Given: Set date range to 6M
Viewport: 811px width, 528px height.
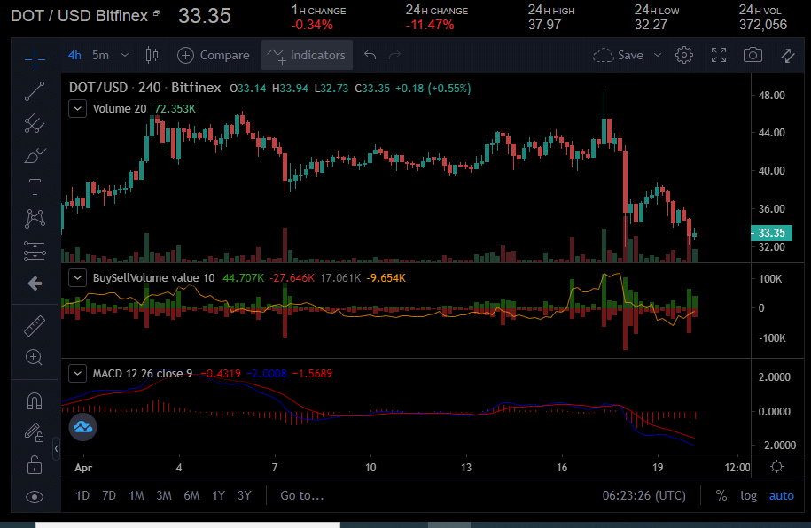Looking at the screenshot, I should [x=191, y=496].
